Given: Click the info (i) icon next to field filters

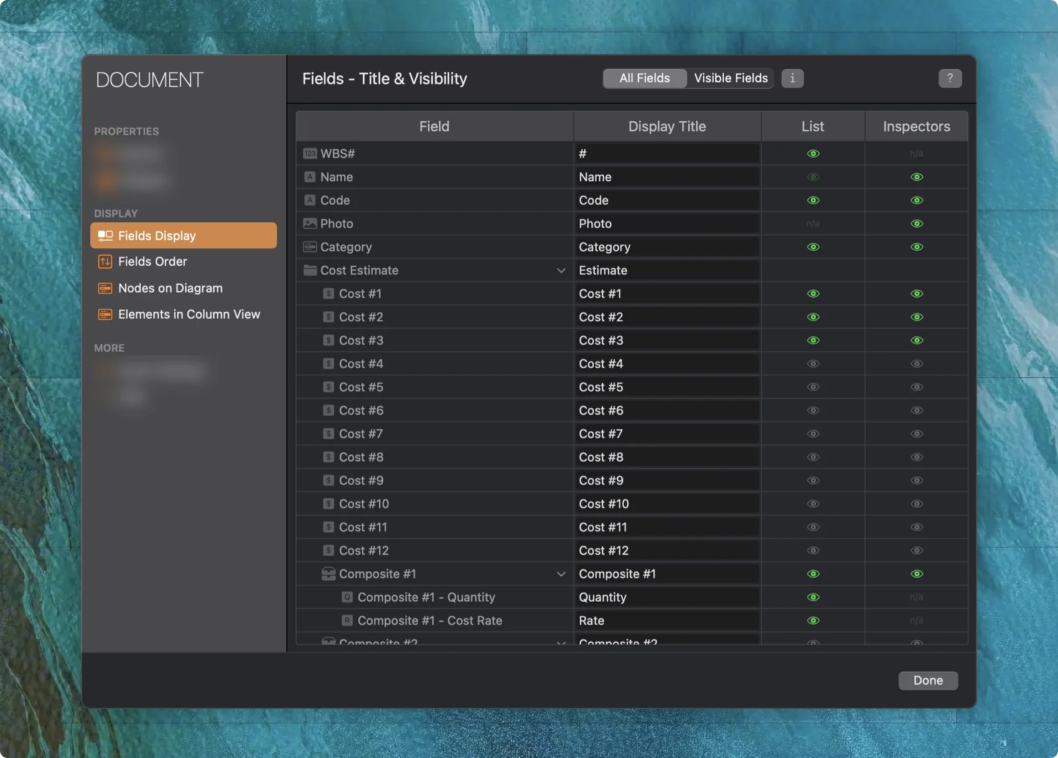Looking at the screenshot, I should tap(792, 78).
